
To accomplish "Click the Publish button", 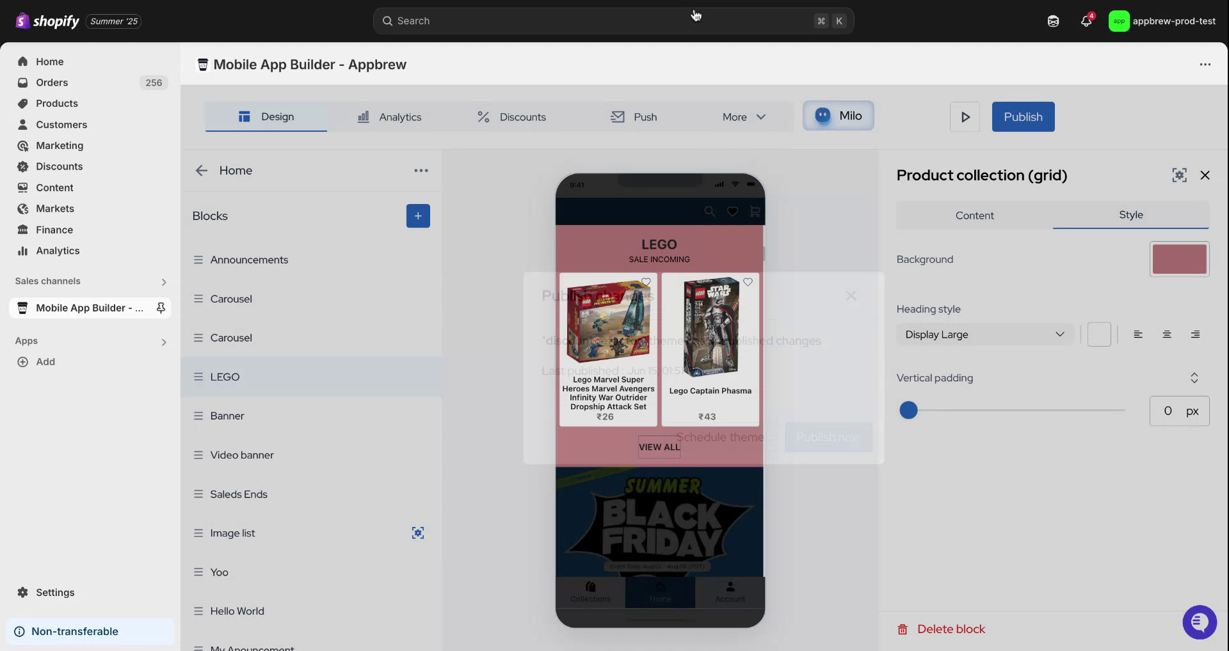I will tap(1023, 117).
